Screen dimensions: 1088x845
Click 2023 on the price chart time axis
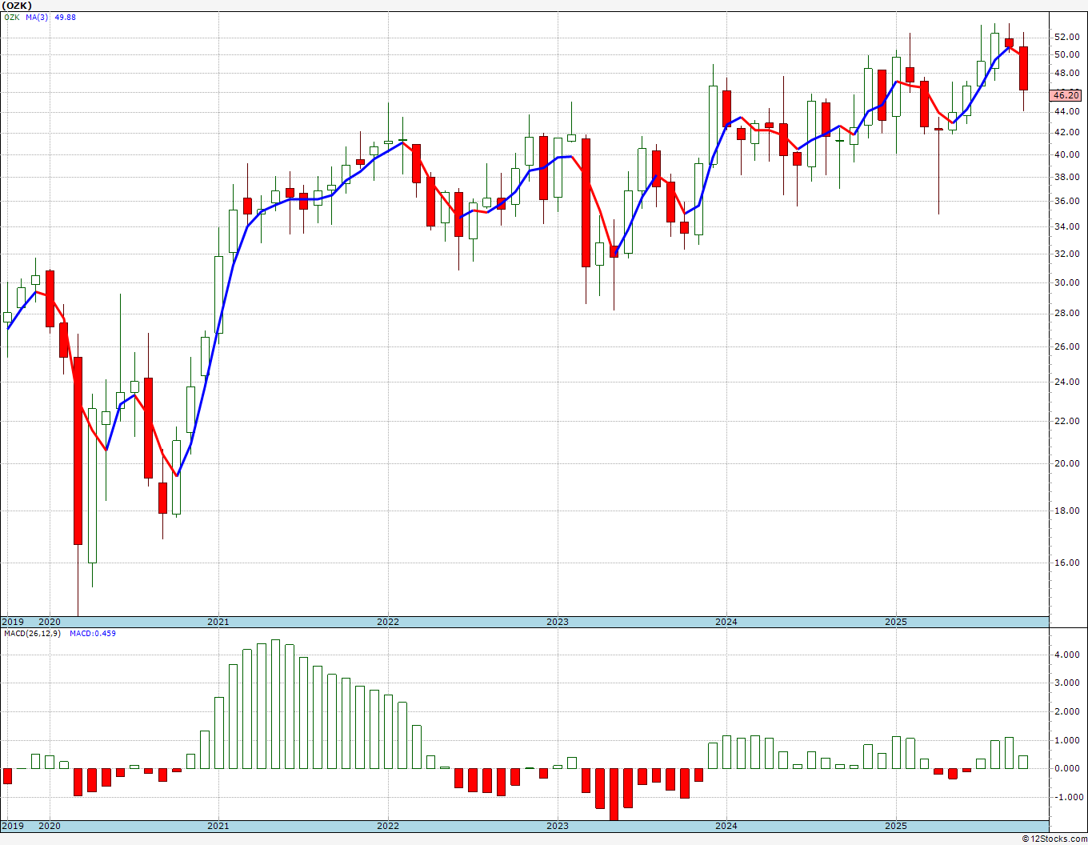click(x=558, y=622)
